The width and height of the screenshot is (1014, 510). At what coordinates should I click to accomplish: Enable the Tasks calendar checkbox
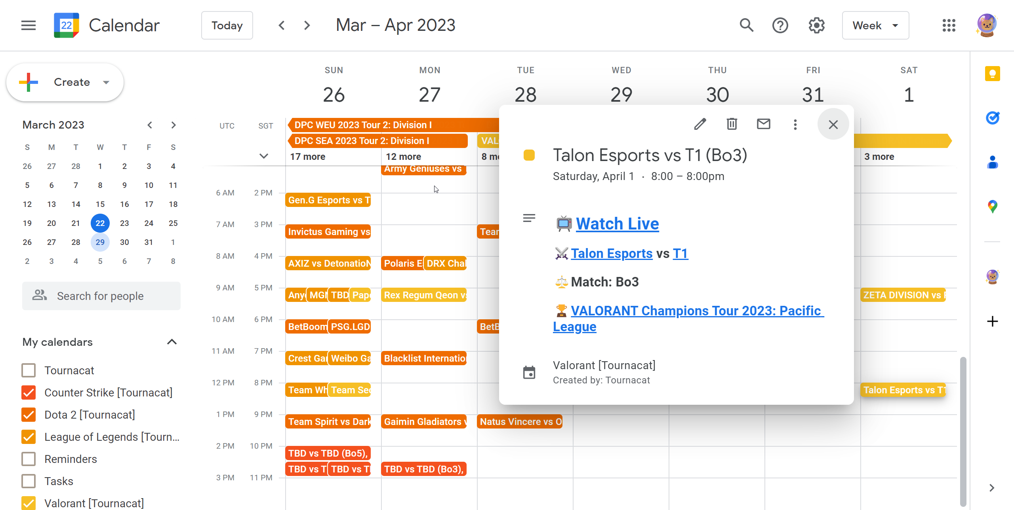29,481
